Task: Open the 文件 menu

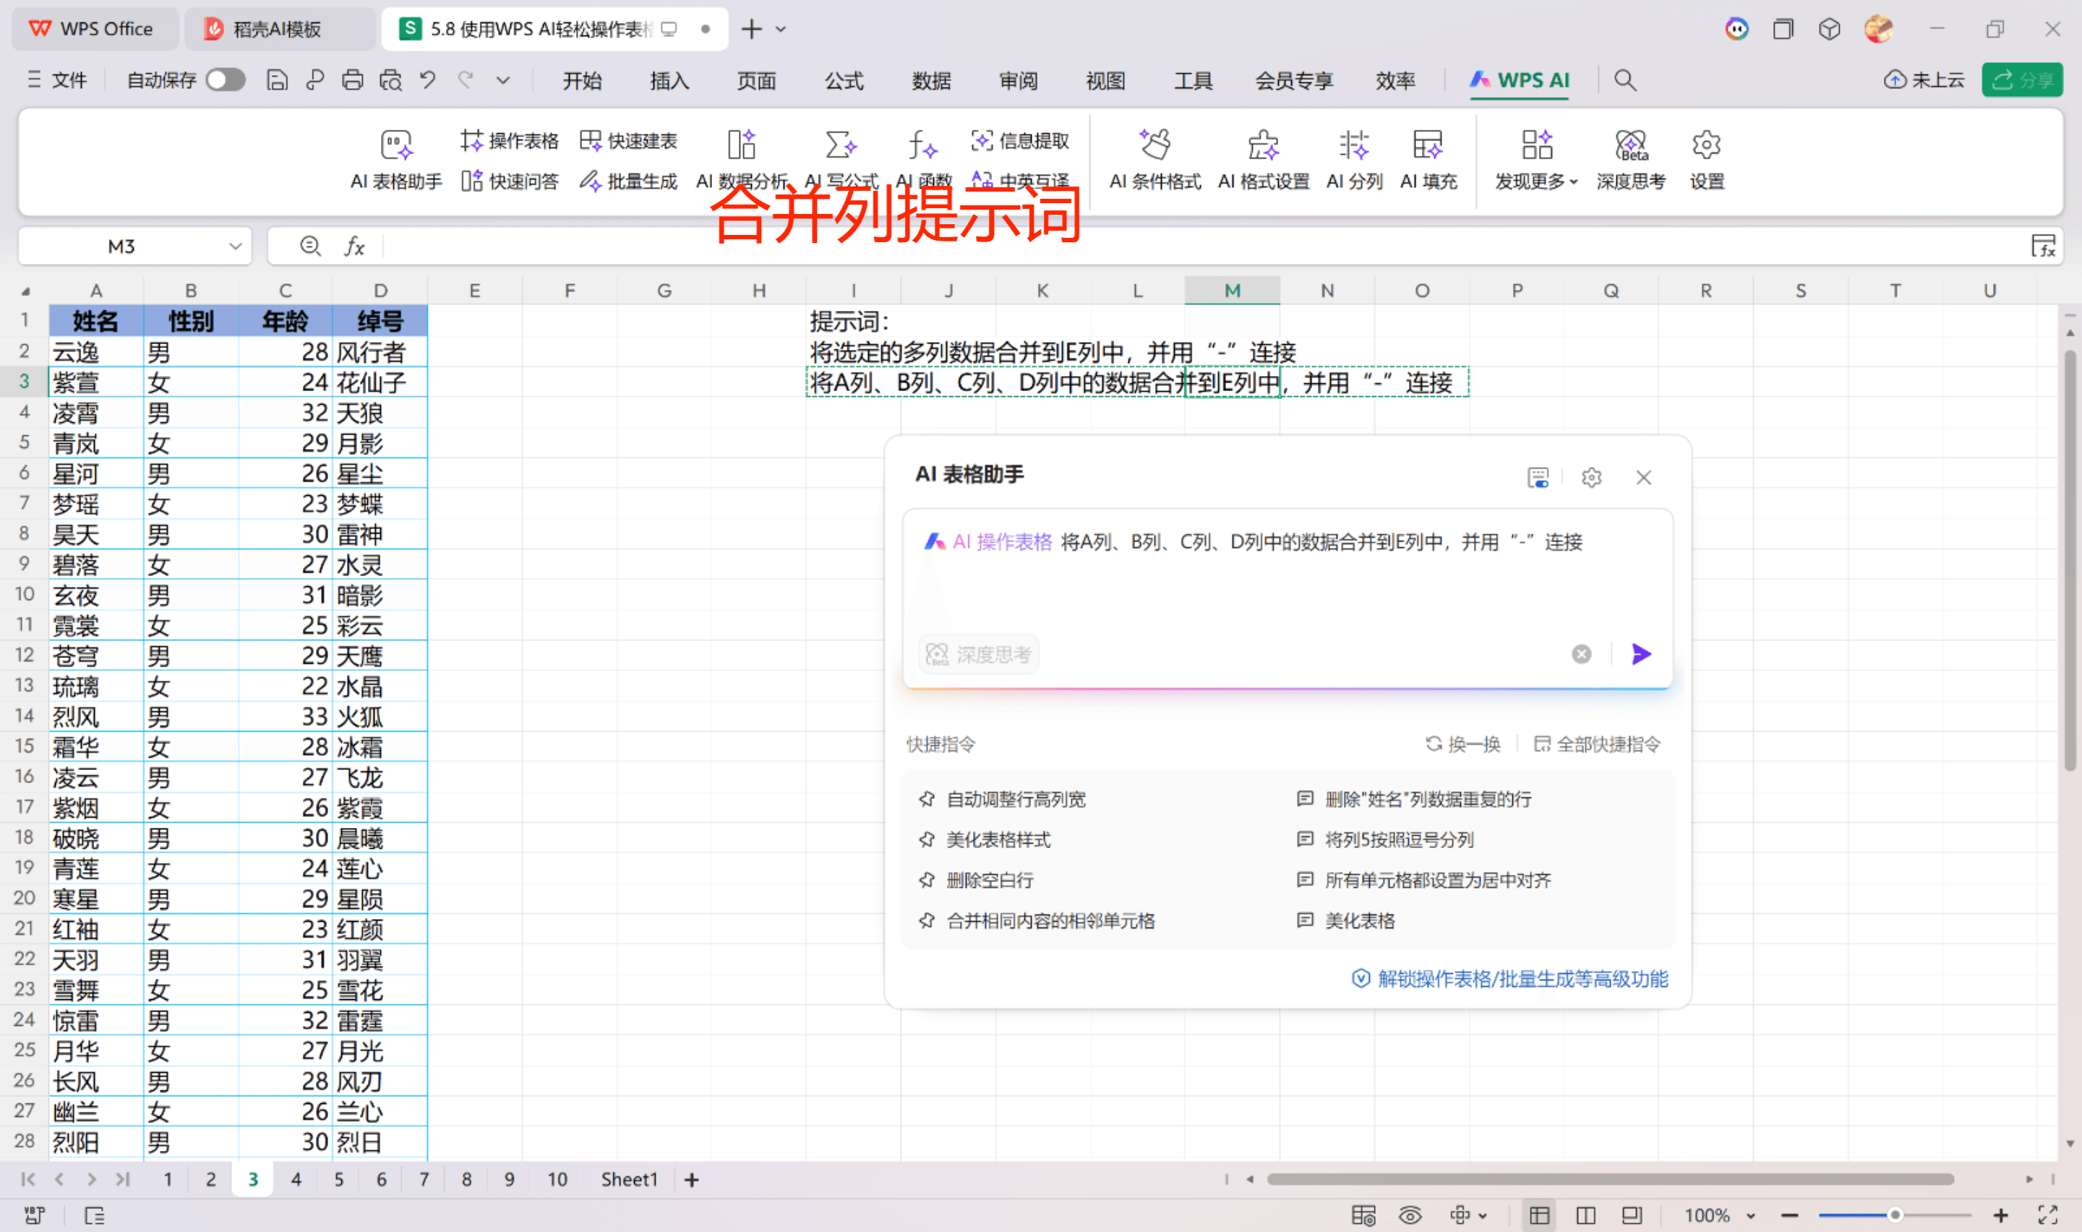Action: [x=57, y=80]
